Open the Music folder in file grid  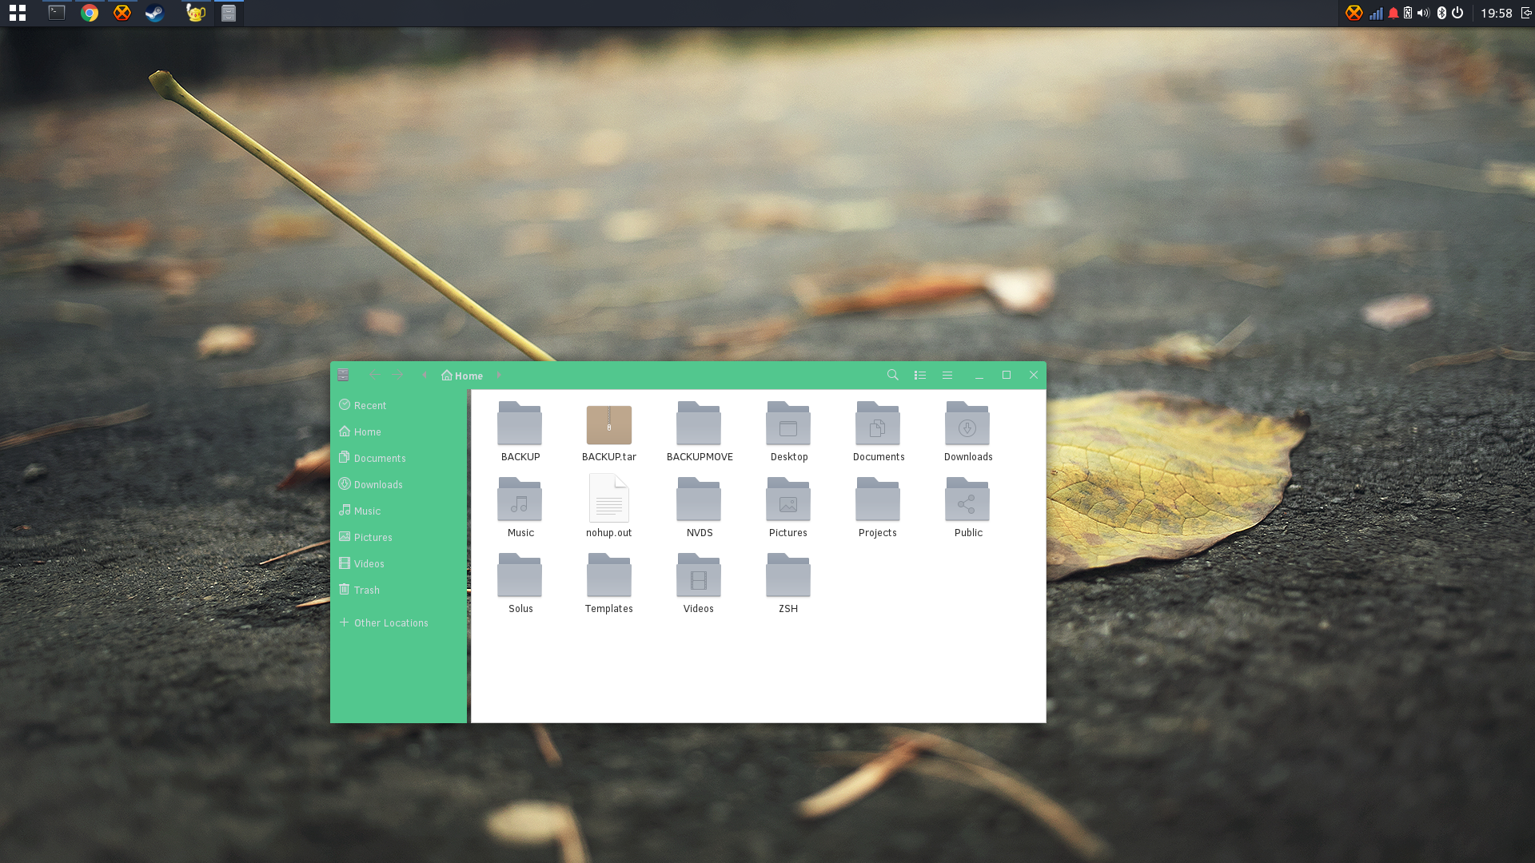coord(520,507)
